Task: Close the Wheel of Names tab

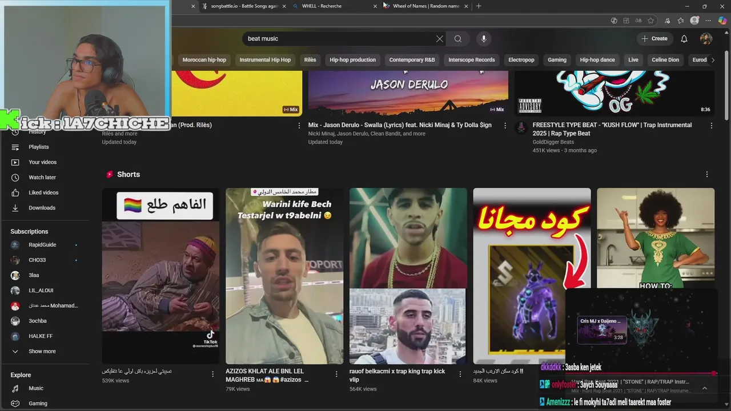Action: click(466, 6)
